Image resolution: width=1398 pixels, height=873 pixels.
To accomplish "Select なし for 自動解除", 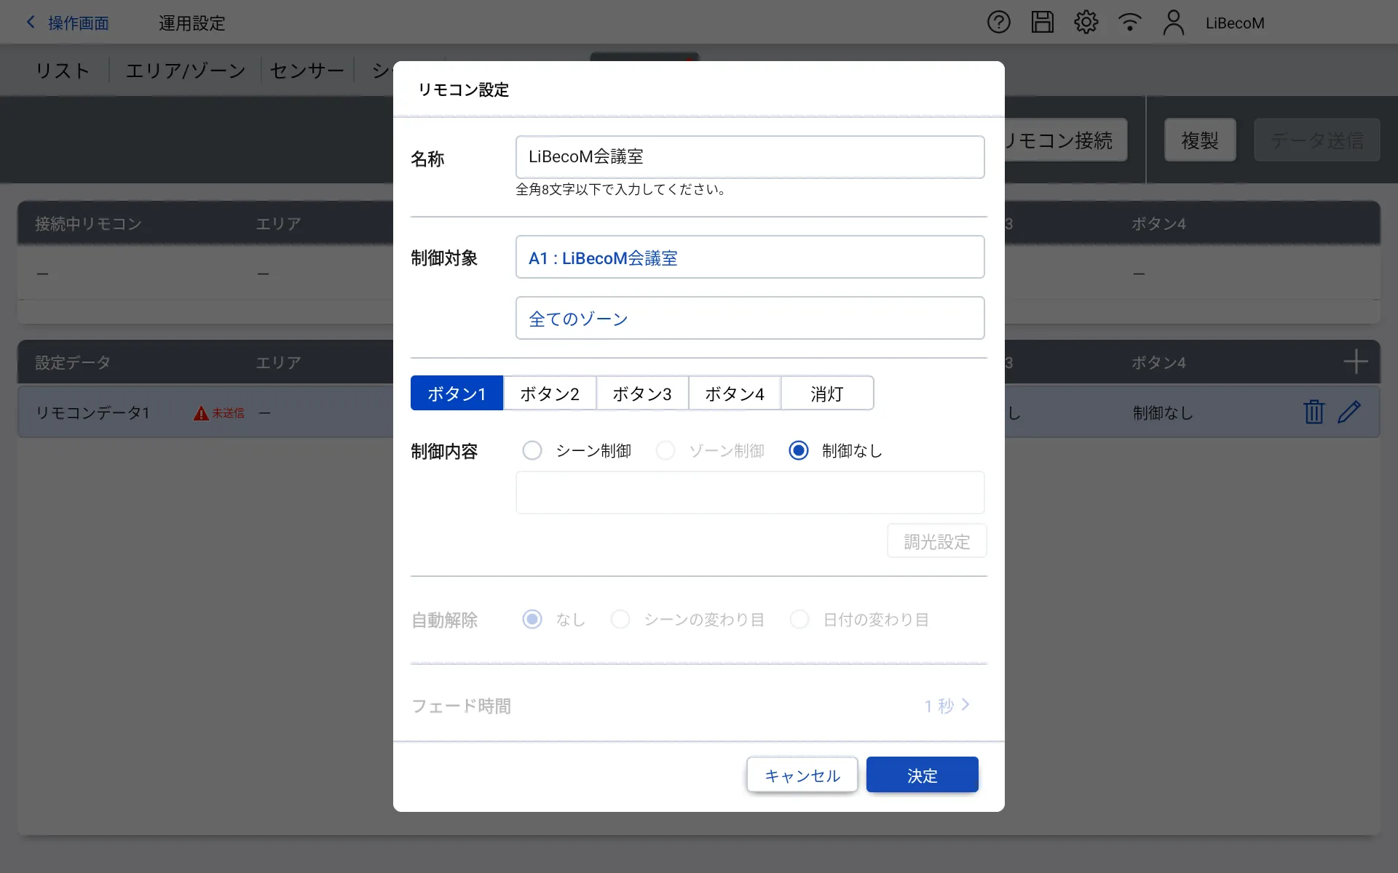I will click(532, 620).
